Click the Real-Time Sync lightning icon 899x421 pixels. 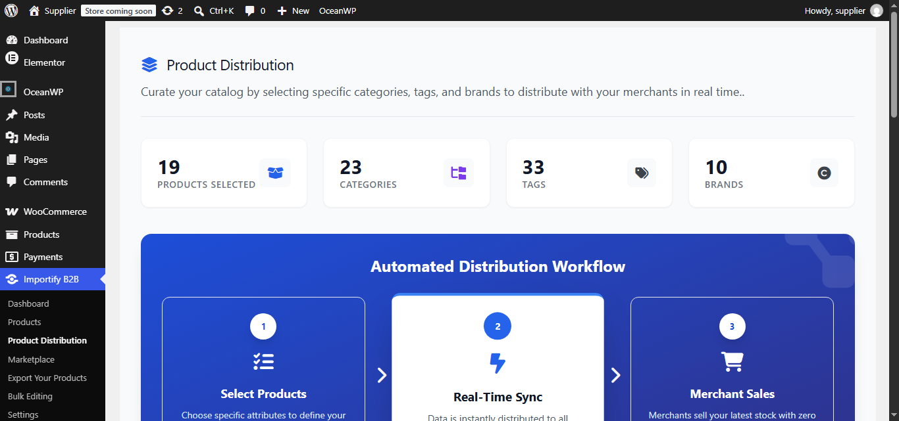[x=498, y=363]
